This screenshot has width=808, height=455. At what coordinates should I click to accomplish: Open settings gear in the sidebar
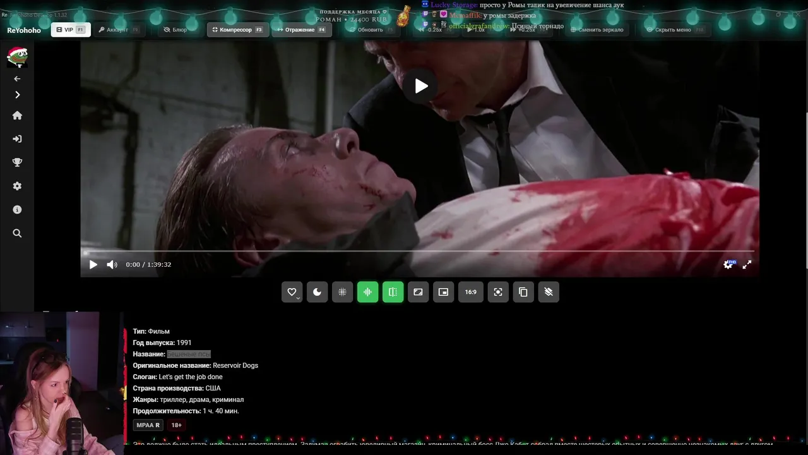coord(17,186)
